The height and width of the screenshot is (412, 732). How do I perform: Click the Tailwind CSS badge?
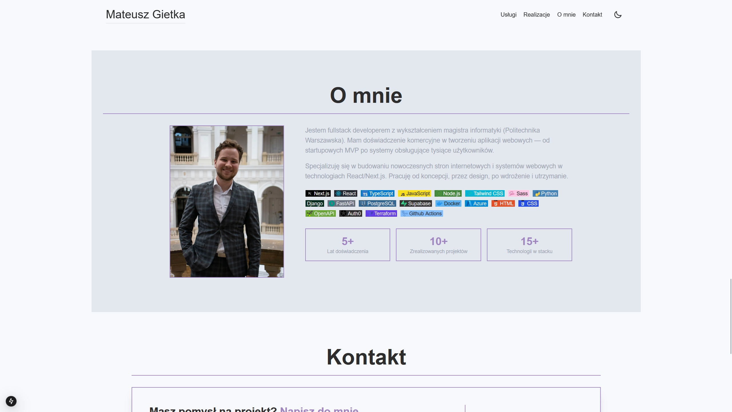coord(485,193)
